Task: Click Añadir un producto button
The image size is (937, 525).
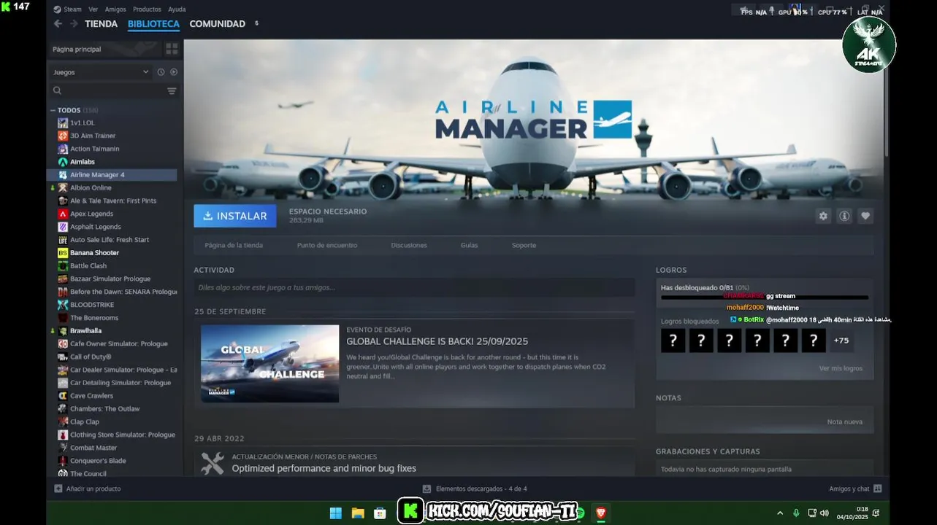Action: tap(88, 489)
